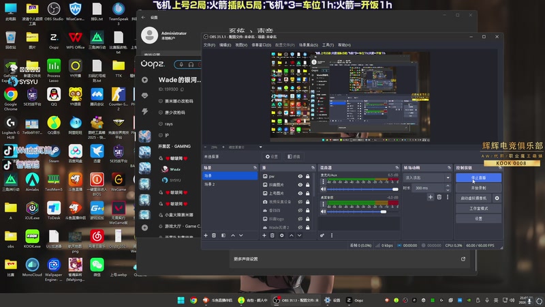545x307 pixels.
Task: Unlock the 抖音图片 source
Action: pyautogui.click(x=308, y=185)
